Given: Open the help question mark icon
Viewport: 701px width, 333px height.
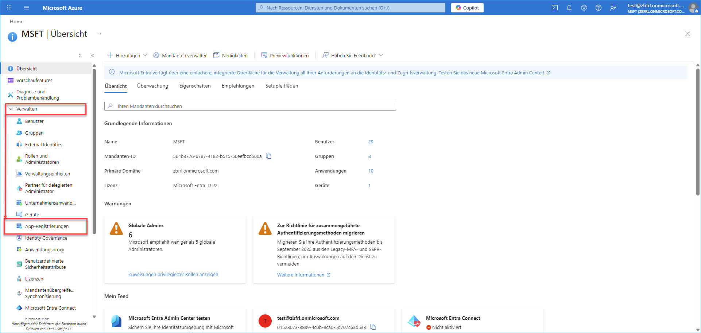Looking at the screenshot, I should [599, 7].
